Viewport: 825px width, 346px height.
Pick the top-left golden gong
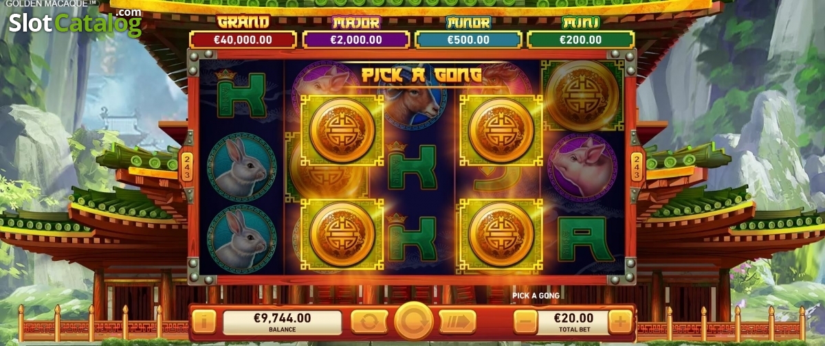click(342, 130)
